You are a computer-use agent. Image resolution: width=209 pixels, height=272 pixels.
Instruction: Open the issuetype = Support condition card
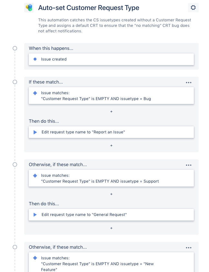coord(111,178)
